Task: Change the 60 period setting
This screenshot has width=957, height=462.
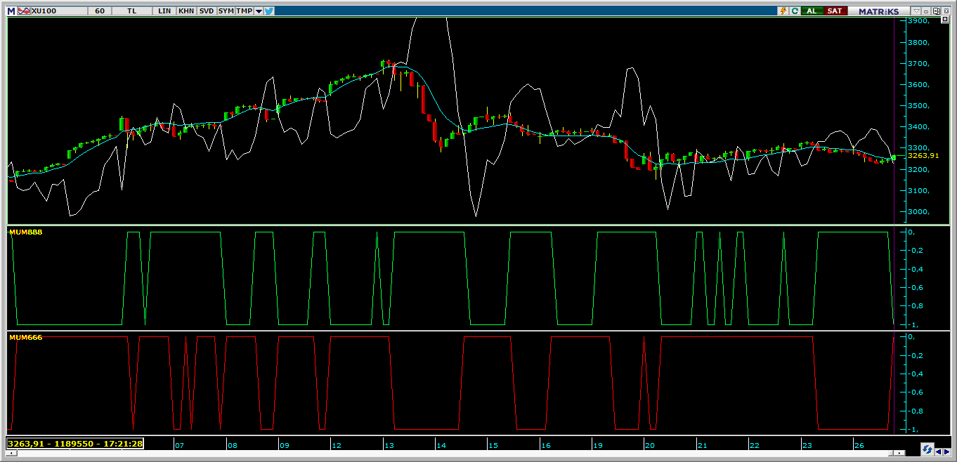Action: [99, 11]
